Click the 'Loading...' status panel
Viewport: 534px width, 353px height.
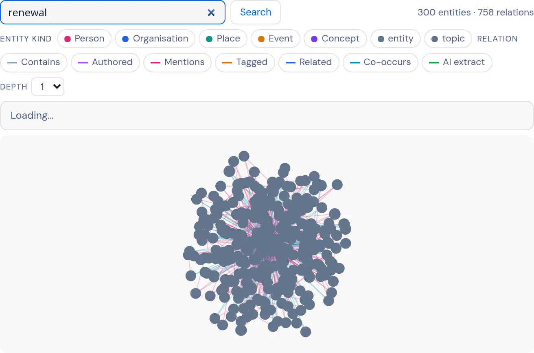click(x=267, y=115)
